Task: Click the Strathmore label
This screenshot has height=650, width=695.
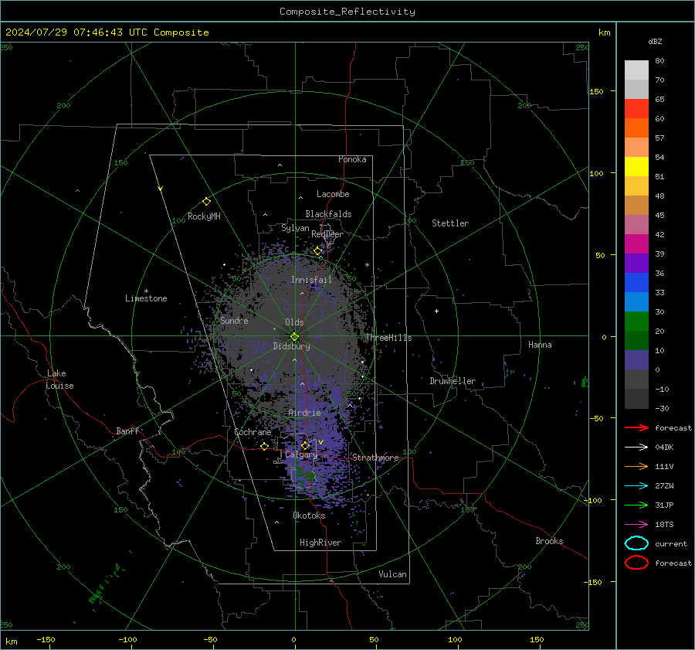Action: (375, 458)
